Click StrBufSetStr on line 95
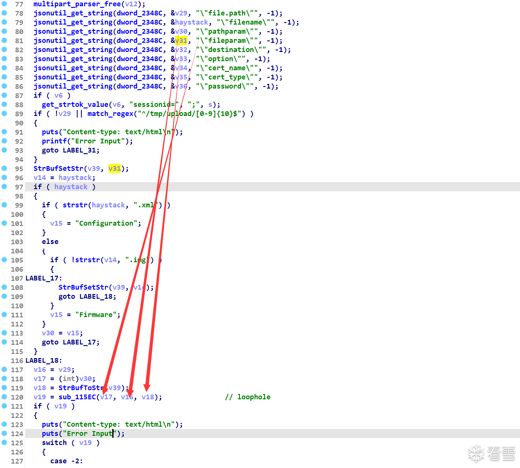The image size is (520, 468). pos(58,169)
